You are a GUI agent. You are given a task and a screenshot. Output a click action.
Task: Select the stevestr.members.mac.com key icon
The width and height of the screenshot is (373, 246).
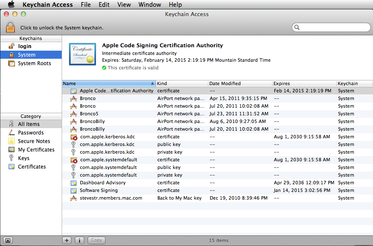74,198
